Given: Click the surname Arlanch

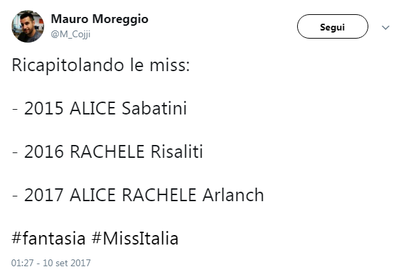Looking at the screenshot, I should pos(233,195).
